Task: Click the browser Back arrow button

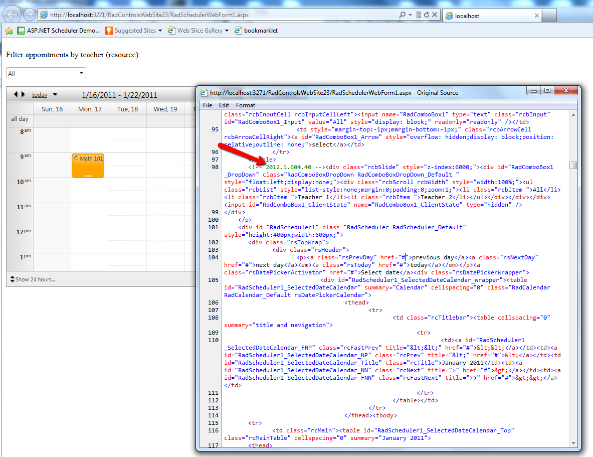Action: pos(12,15)
